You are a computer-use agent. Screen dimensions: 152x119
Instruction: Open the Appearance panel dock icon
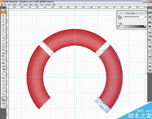click(x=150, y=46)
